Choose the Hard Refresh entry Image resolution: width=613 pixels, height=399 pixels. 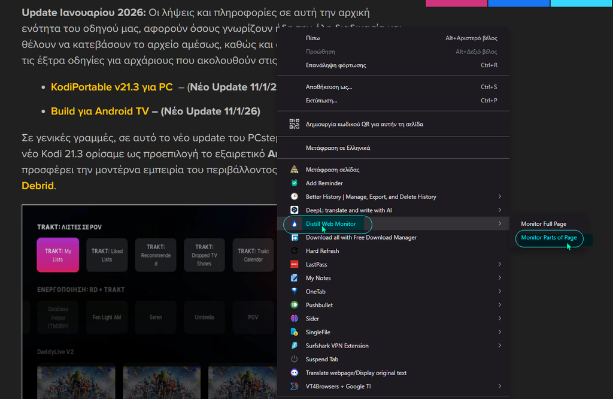click(x=393, y=251)
